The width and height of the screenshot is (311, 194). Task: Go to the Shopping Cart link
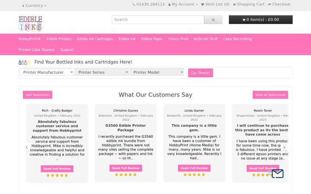249,4
